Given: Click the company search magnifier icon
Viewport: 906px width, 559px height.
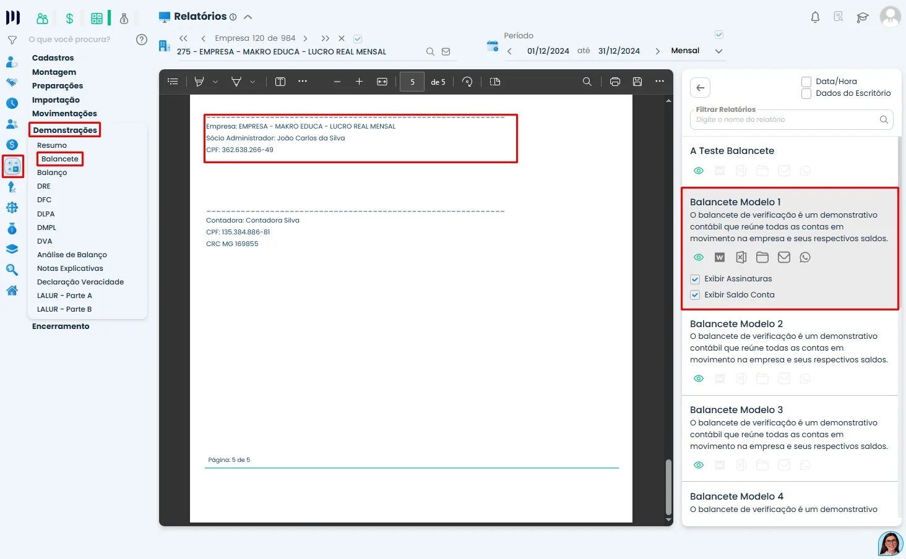Looking at the screenshot, I should click(430, 52).
